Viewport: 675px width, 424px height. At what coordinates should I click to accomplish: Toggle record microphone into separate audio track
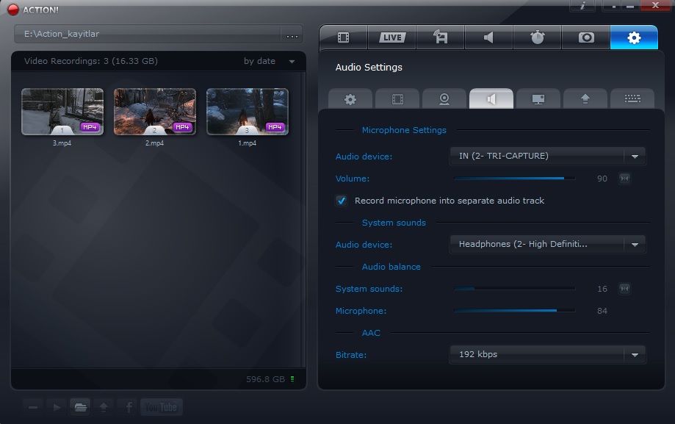[342, 201]
